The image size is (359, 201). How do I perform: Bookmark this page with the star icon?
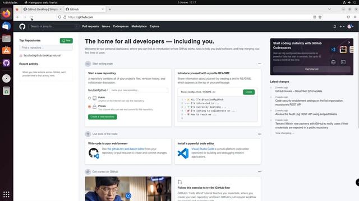pos(320,17)
